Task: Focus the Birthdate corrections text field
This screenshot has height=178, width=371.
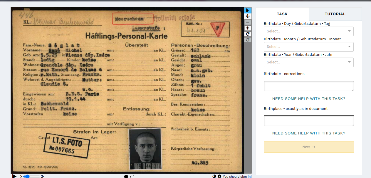Action: 309,86
